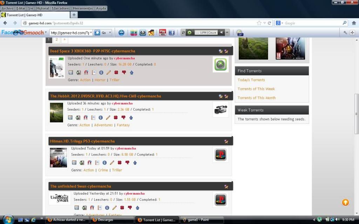Click the PlayStation icon for The unfinished Swan
This screenshot has width=359, height=224.
click(x=221, y=199)
